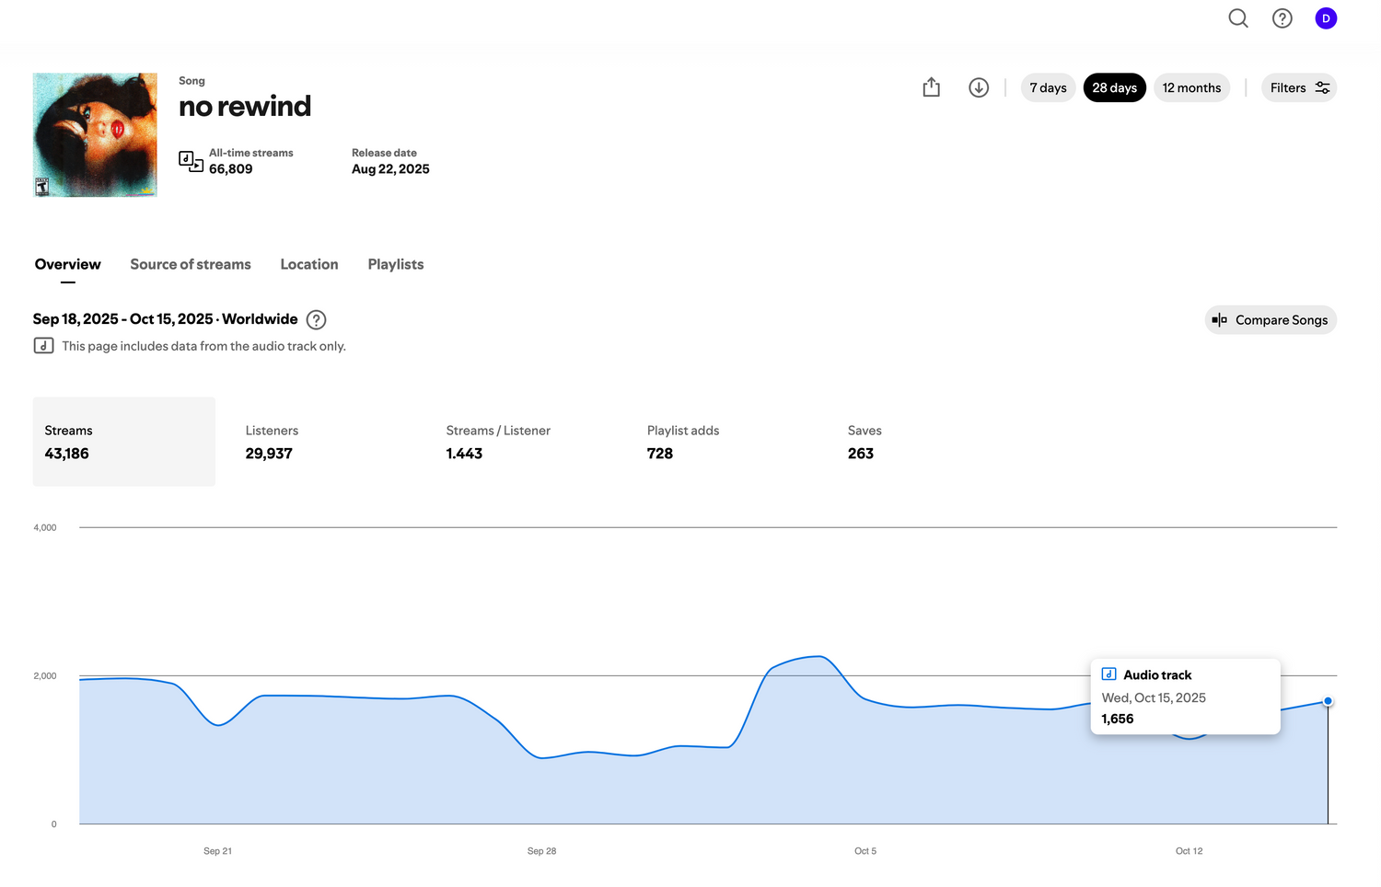The height and width of the screenshot is (887, 1381).
Task: Click the audio-only note icon below date range
Action: (x=43, y=346)
